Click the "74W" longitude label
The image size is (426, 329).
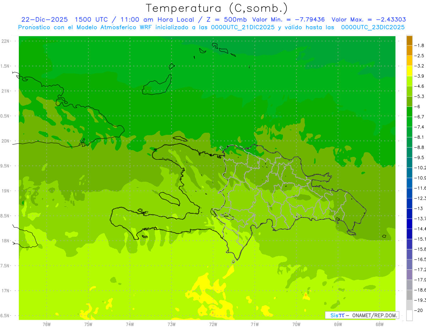(130, 324)
